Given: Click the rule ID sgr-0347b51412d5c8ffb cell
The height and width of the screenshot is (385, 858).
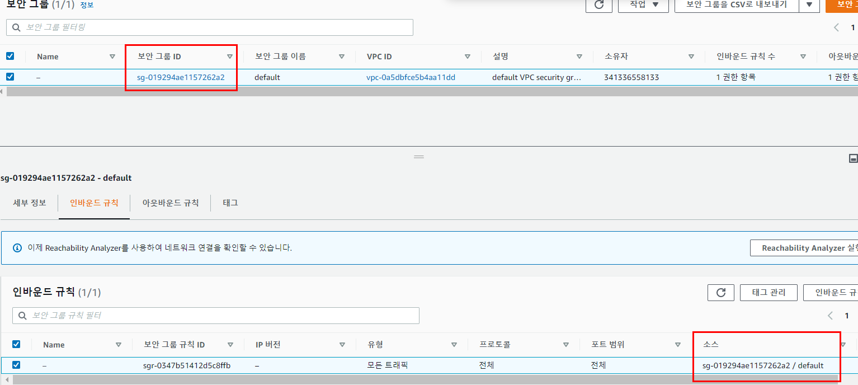Looking at the screenshot, I should (x=187, y=365).
